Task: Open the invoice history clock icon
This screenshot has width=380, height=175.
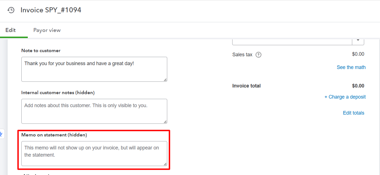Action: (11, 10)
